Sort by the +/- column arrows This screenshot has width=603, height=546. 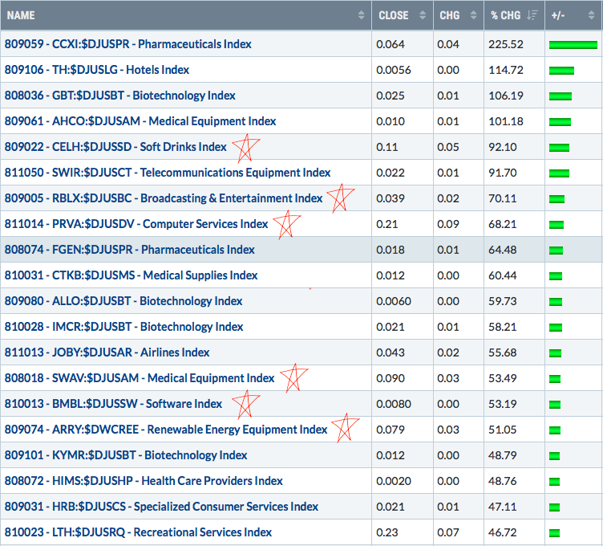592,15
